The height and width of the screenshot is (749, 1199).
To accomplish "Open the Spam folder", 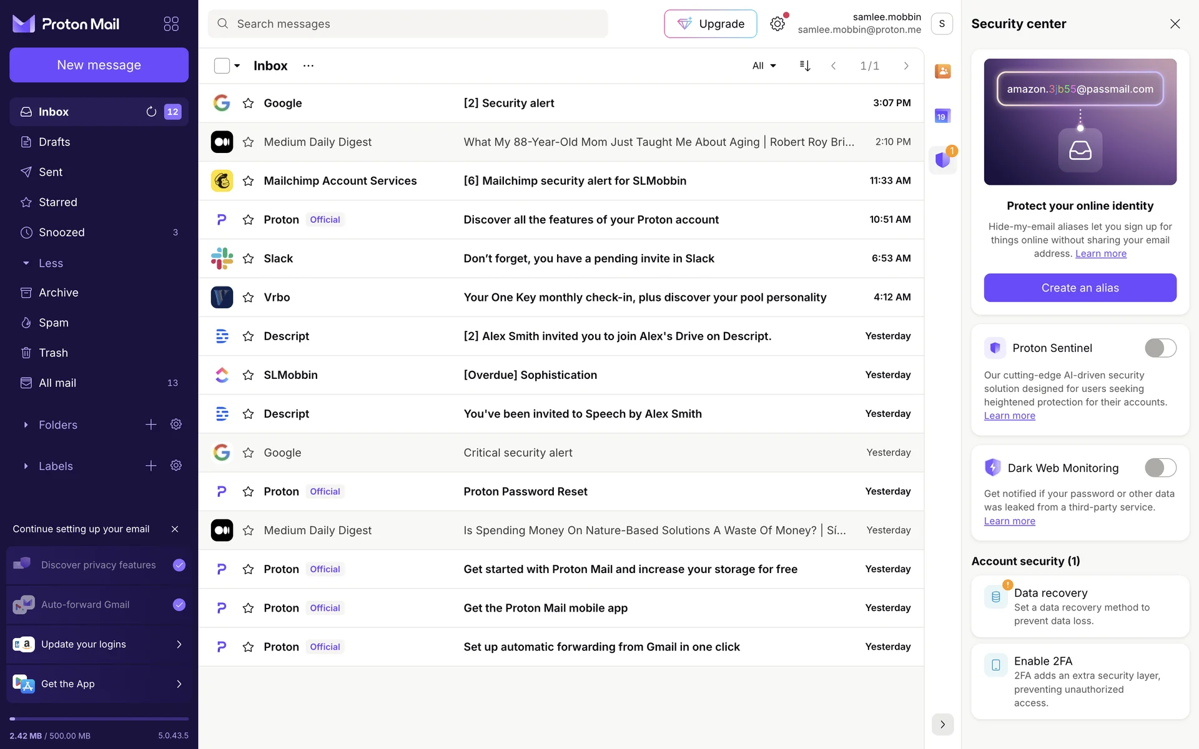I will tap(54, 323).
